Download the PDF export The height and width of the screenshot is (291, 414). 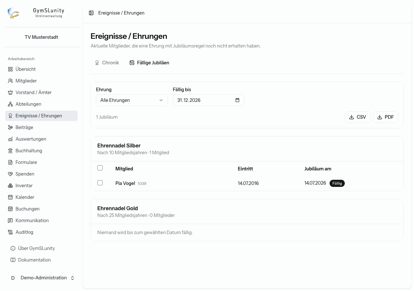[386, 117]
